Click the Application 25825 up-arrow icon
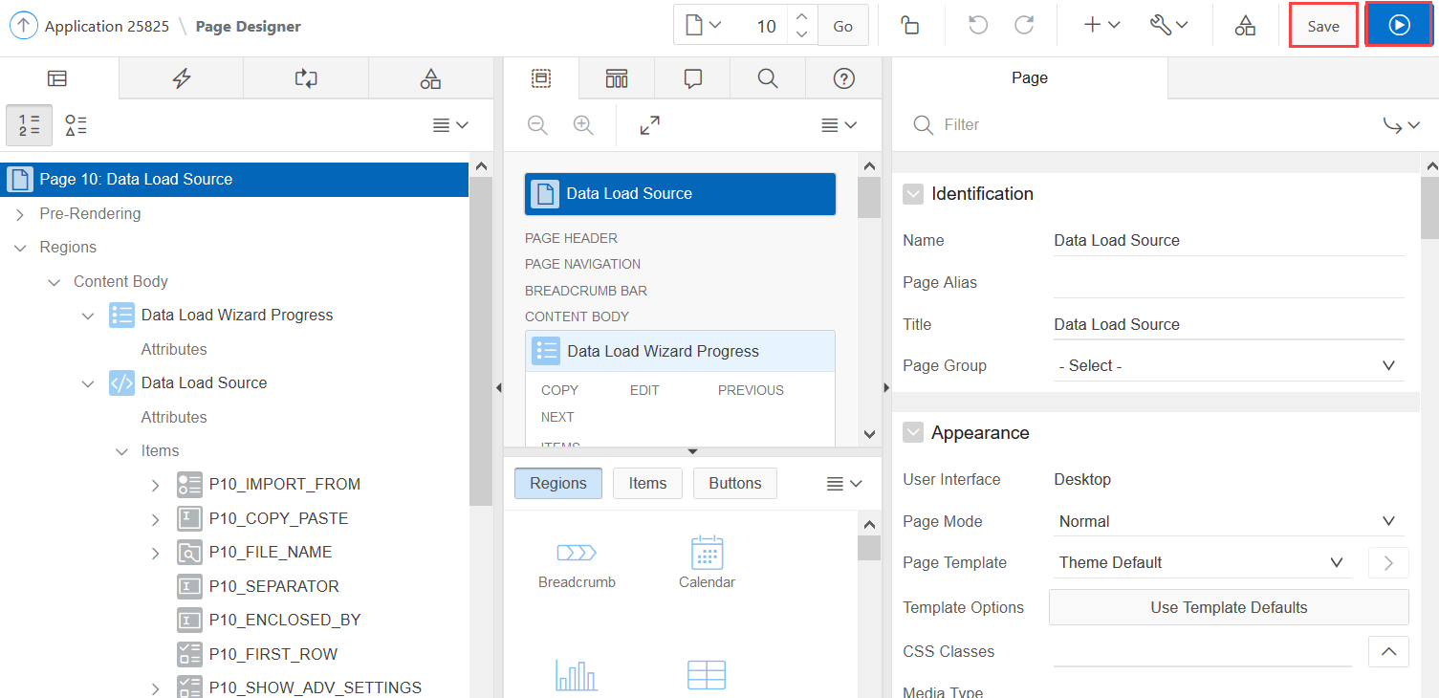The width and height of the screenshot is (1439, 698). coord(25,26)
